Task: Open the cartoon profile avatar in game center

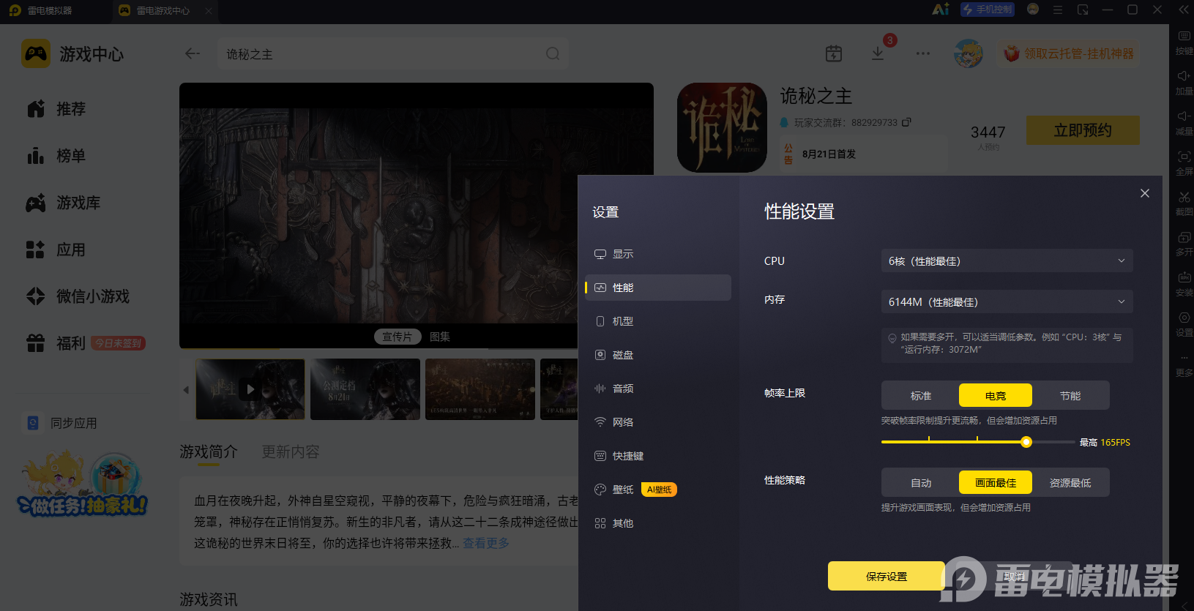Action: [x=969, y=53]
